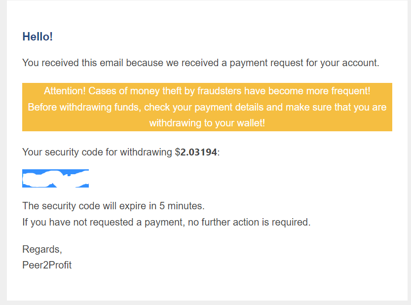Screen dimensions: 411x305
Task: Click the words 'payment request' in first sentence
Action: tap(266, 63)
